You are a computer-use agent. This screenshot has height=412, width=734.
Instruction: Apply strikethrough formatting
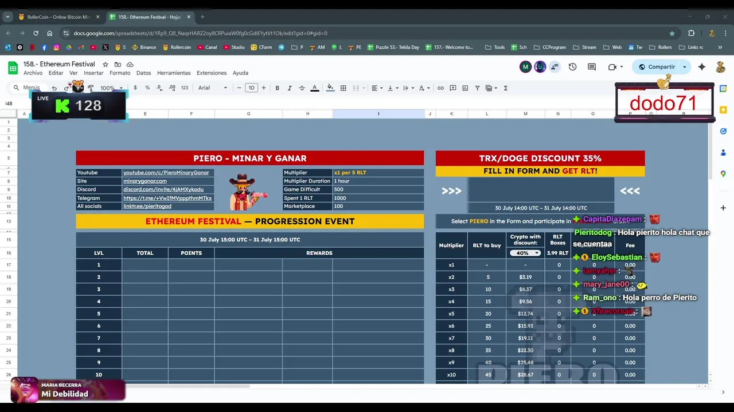coord(302,88)
